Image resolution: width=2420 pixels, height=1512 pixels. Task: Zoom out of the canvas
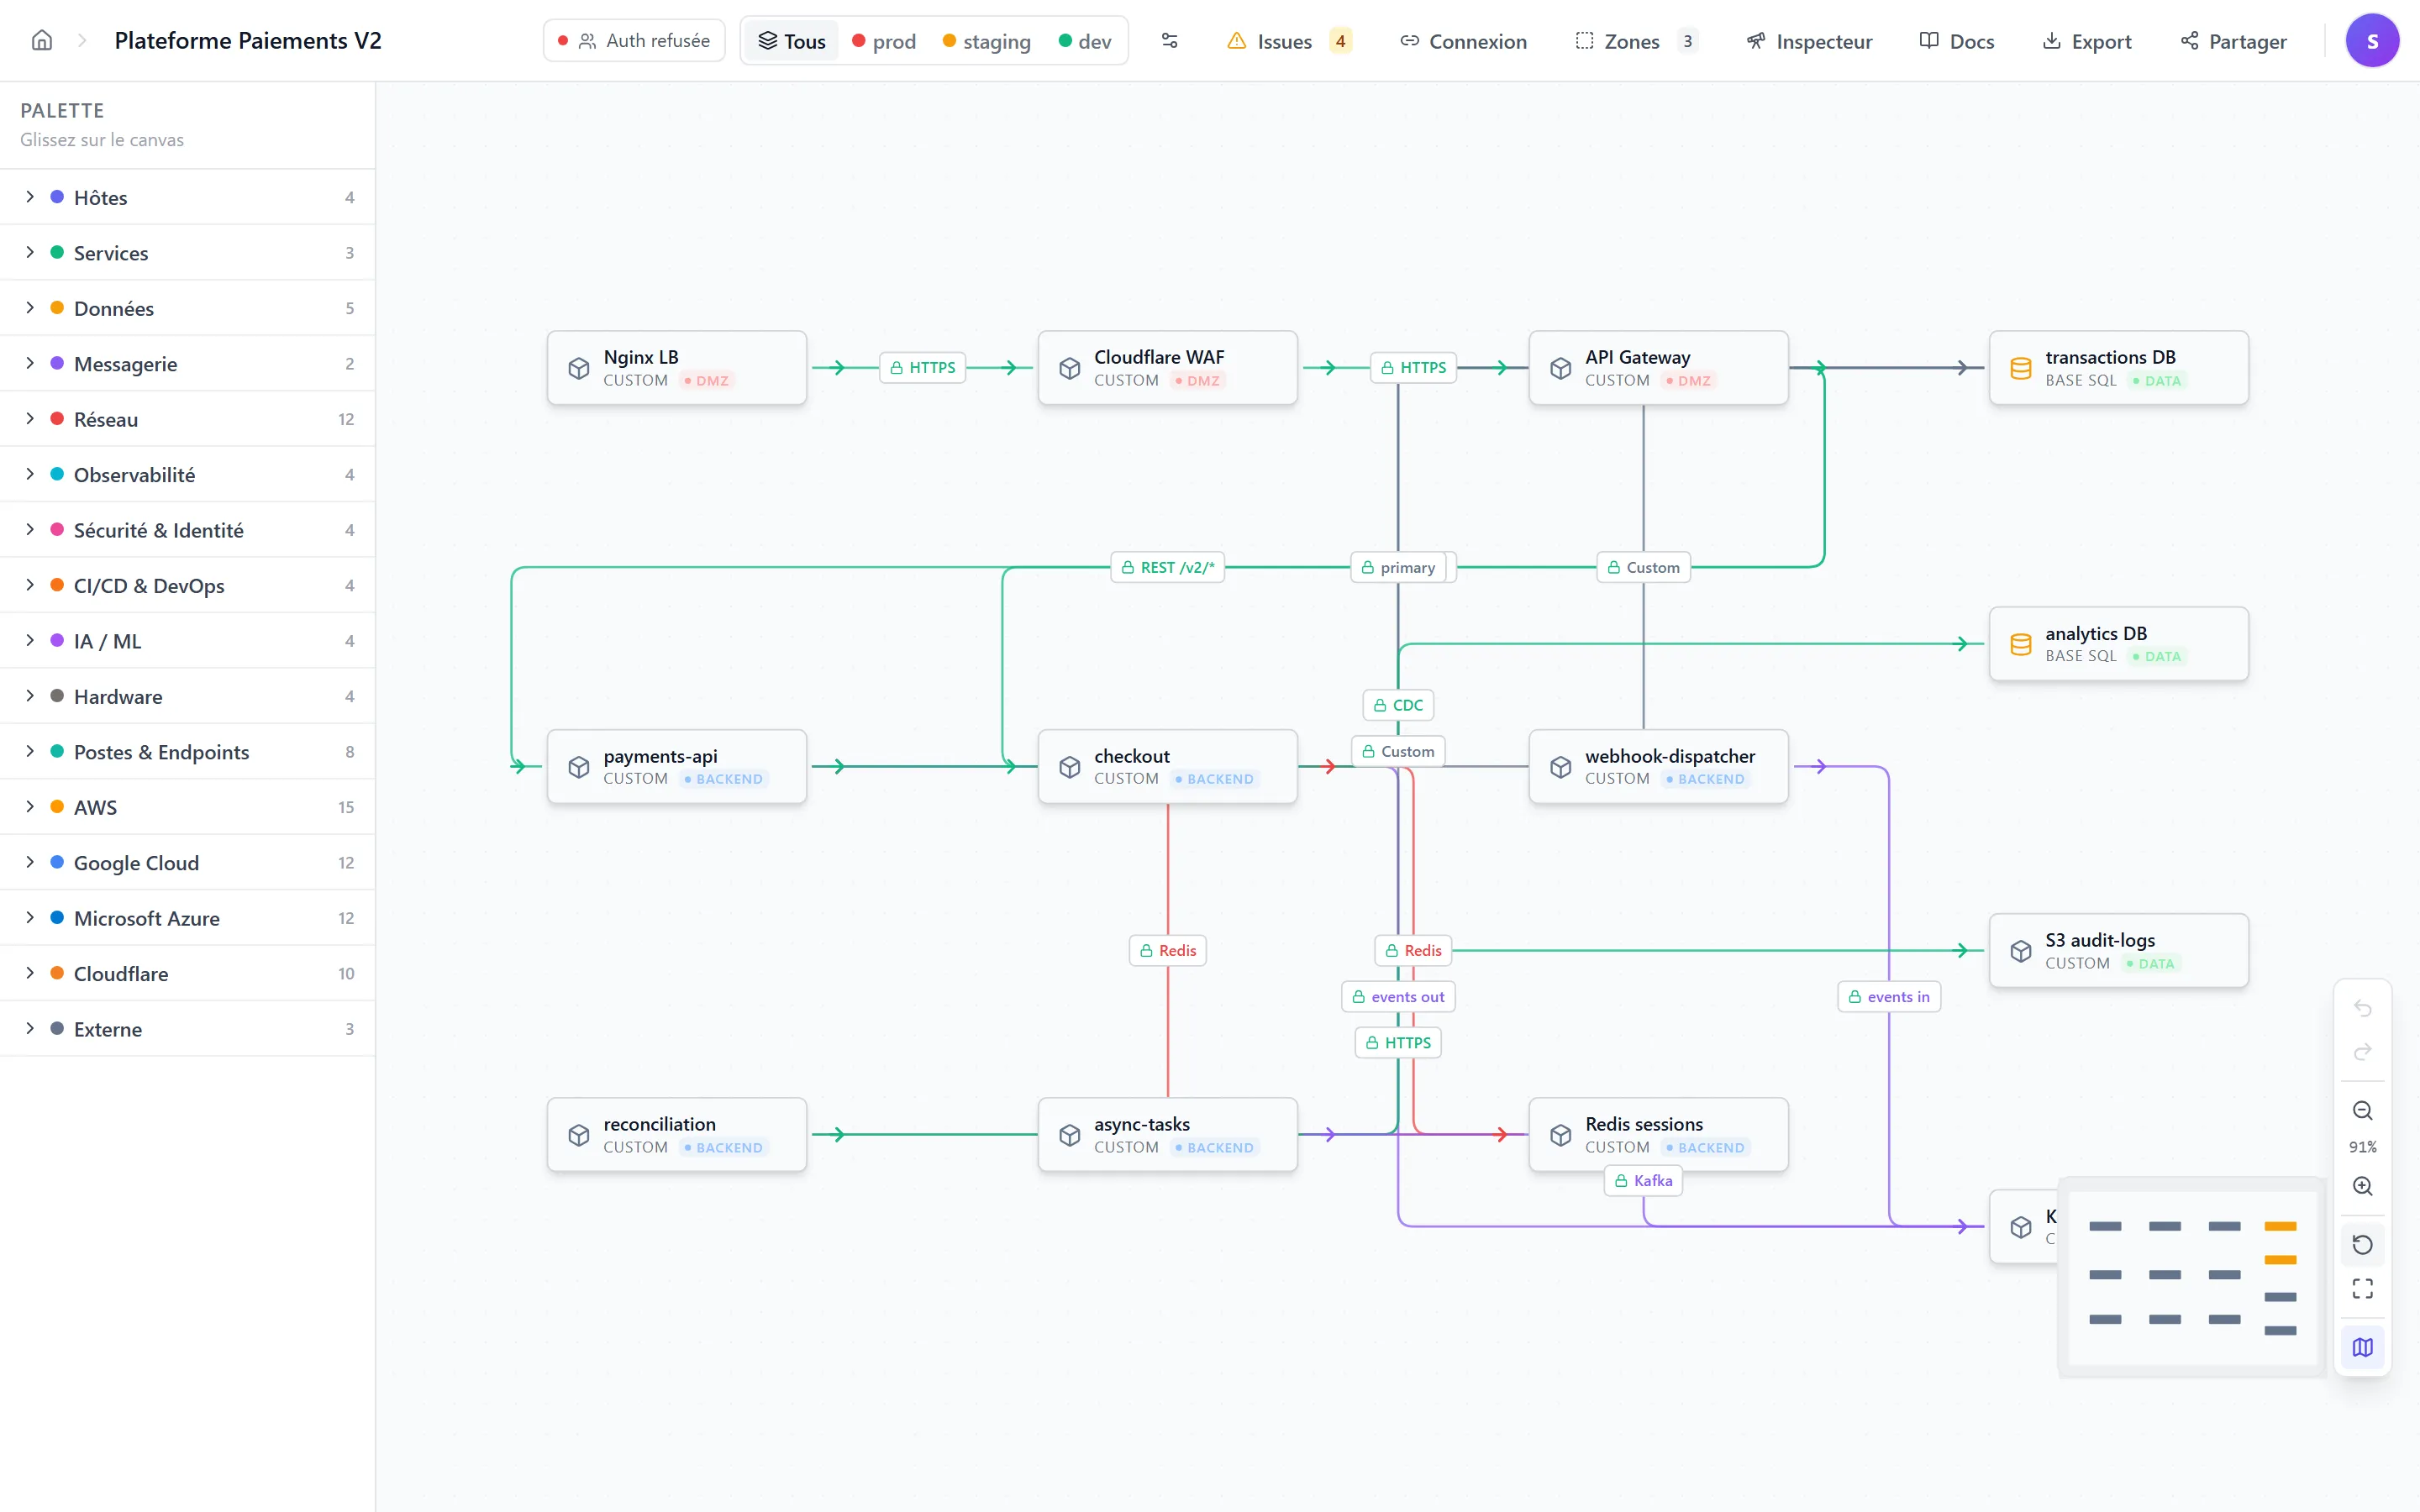tap(2362, 1111)
